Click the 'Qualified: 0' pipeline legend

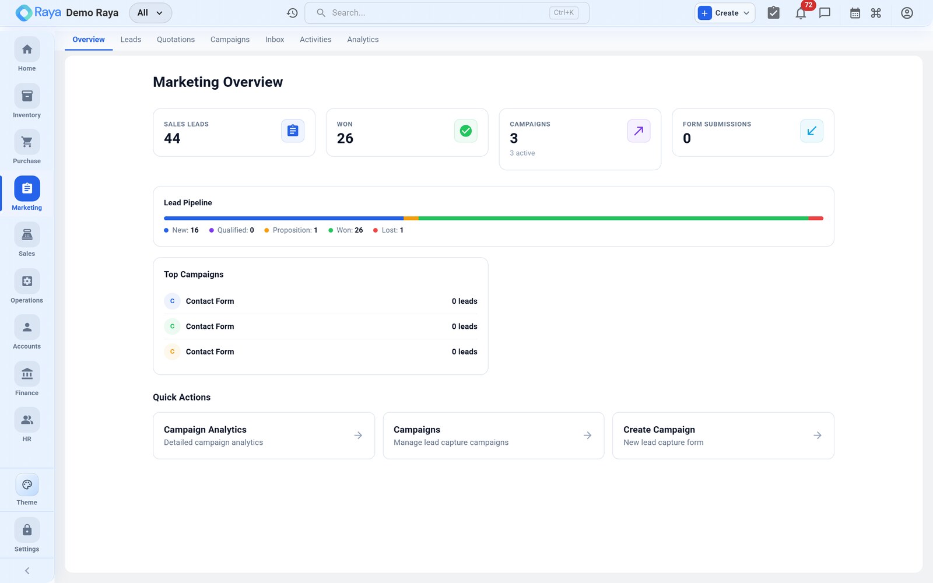(x=232, y=230)
